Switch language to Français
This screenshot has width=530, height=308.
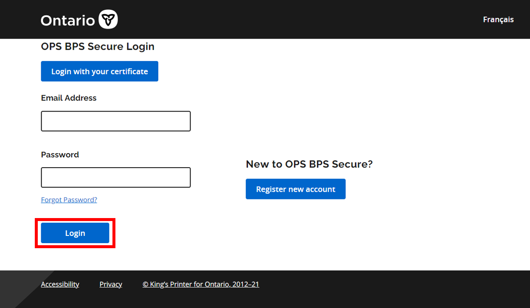click(498, 20)
